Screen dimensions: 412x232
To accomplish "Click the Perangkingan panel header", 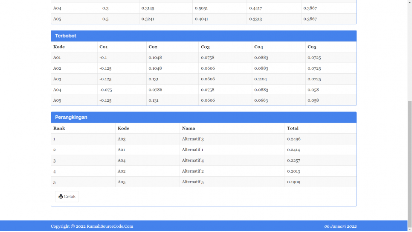I will point(203,117).
